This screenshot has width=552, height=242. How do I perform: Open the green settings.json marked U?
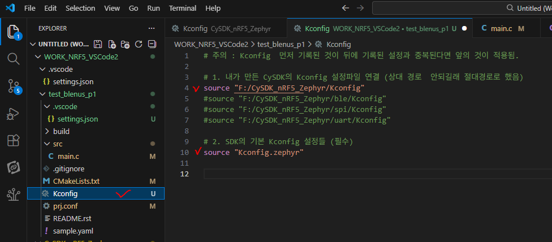pyautogui.click(x=78, y=119)
